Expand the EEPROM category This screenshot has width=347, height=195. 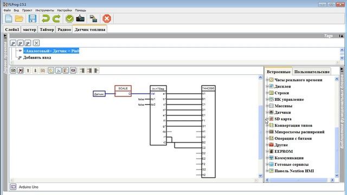click(267, 152)
